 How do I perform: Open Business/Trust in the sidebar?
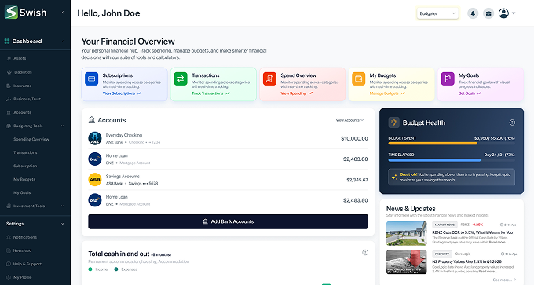click(x=27, y=99)
